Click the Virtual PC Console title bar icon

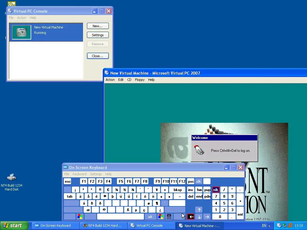point(10,11)
